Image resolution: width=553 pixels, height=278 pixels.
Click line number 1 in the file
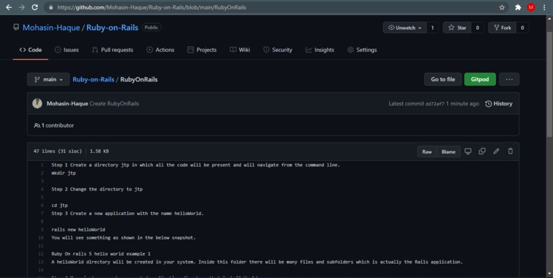(x=43, y=165)
